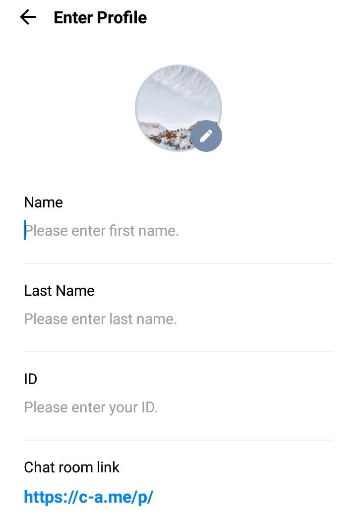Focus the 'Please enter last name.' field
This screenshot has height=520, width=357.
point(178,319)
